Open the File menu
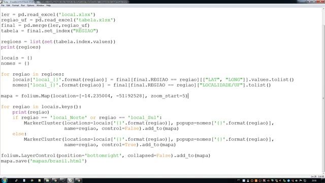The height and width of the screenshot is (183, 325). tap(3, 6)
